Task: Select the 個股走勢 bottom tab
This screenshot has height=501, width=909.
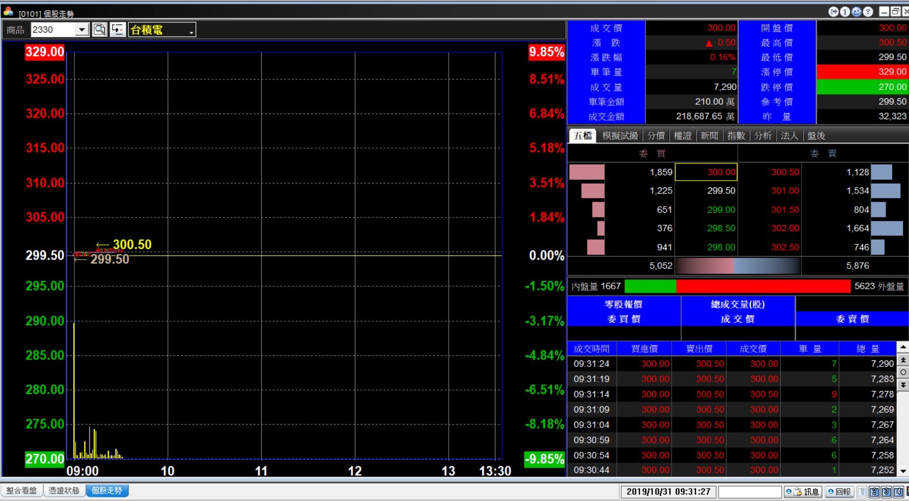Action: pos(107,491)
